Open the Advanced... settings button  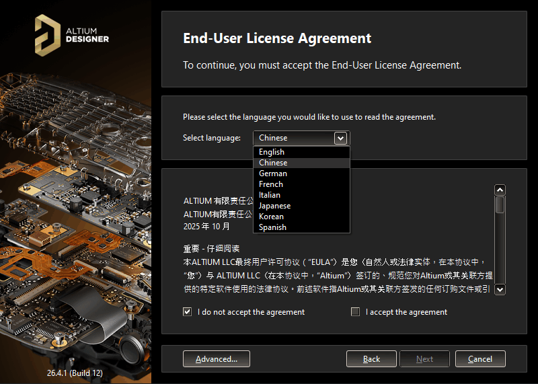[216, 359]
